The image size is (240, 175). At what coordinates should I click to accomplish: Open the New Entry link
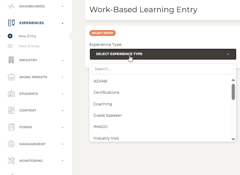click(x=27, y=36)
